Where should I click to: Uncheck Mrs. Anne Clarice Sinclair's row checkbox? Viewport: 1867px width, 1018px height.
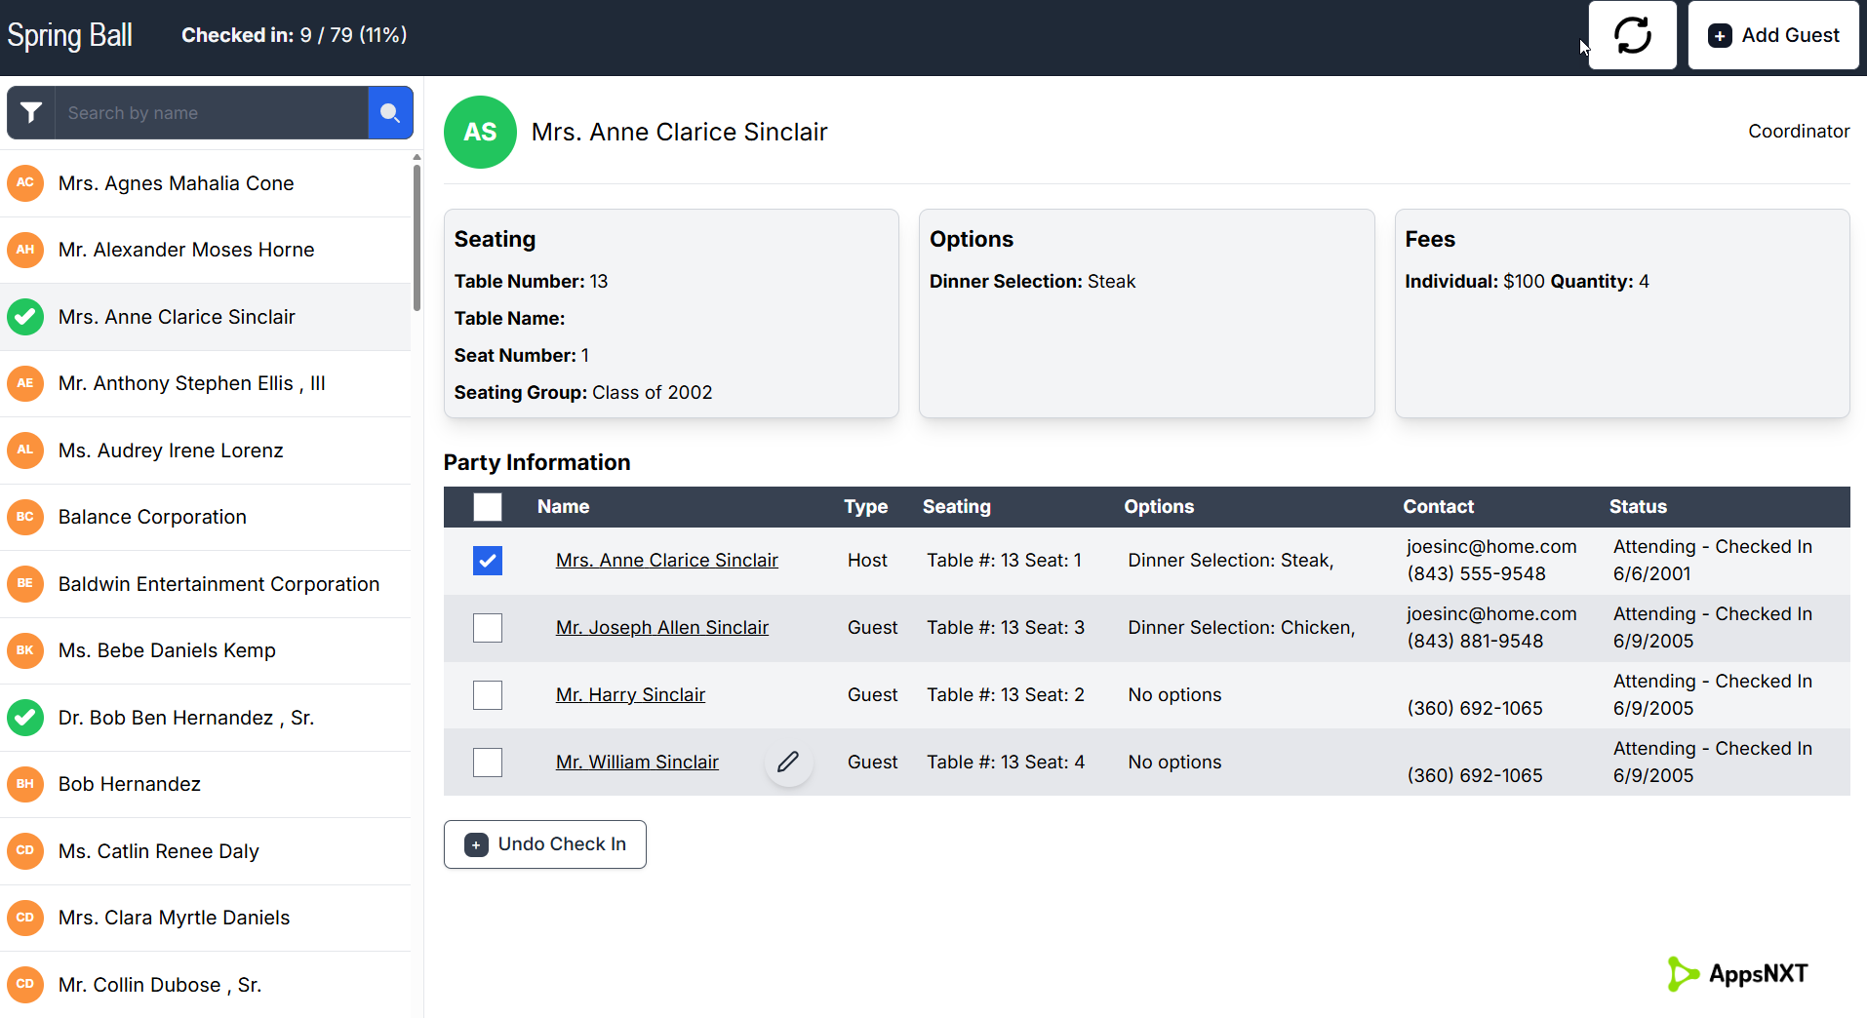pyautogui.click(x=488, y=561)
